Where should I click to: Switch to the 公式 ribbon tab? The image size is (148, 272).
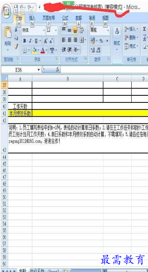[x=65, y=18]
